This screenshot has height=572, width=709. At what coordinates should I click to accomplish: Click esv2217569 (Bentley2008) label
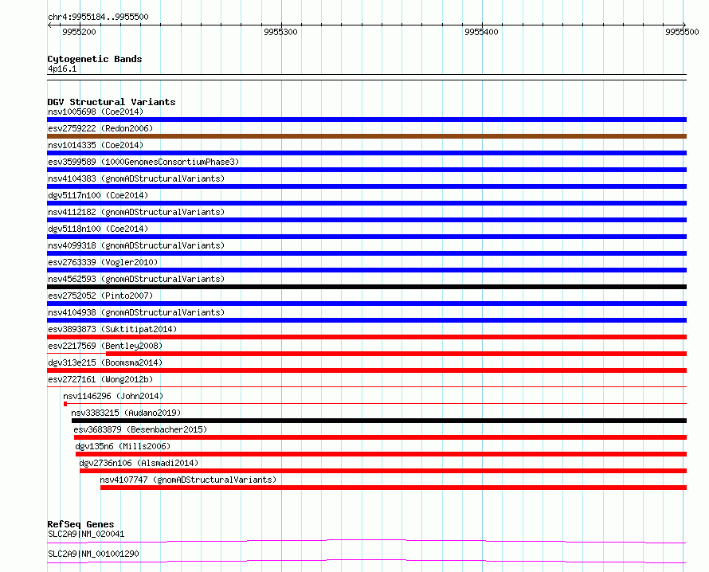pyautogui.click(x=105, y=346)
